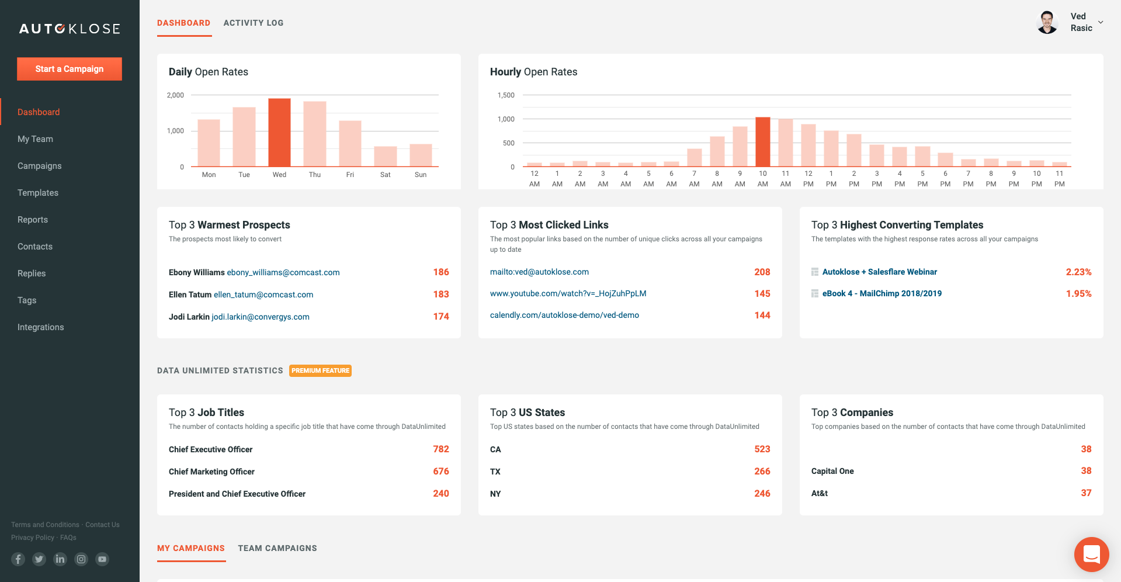Open the chat support bubble
This screenshot has width=1121, height=582.
(x=1091, y=554)
